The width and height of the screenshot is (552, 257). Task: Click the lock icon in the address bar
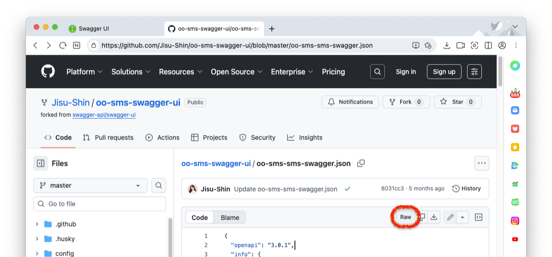[94, 45]
